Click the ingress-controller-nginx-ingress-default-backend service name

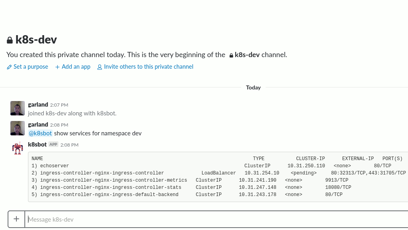click(109, 194)
